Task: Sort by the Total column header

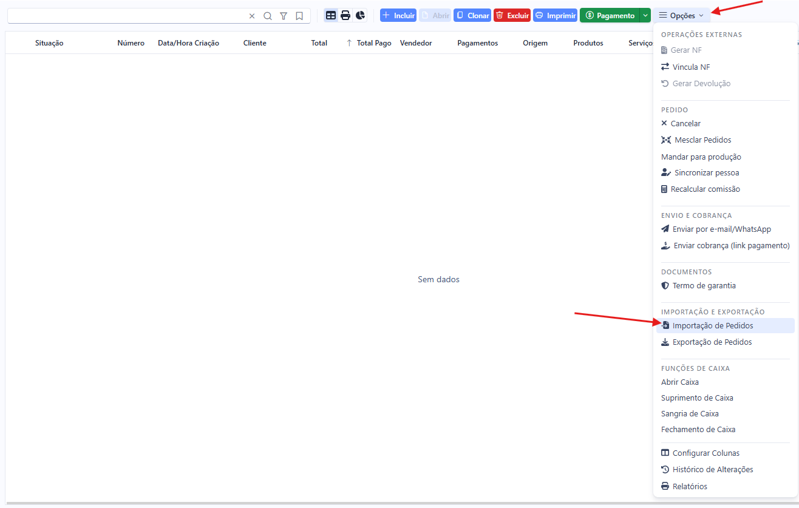Action: click(x=319, y=43)
